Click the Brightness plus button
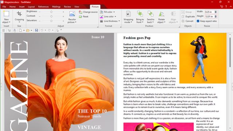The width and height of the screenshot is (233, 131). 63,12
